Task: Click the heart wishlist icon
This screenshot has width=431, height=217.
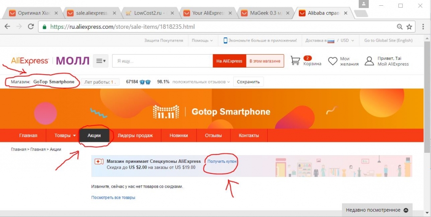Action: pos(333,61)
